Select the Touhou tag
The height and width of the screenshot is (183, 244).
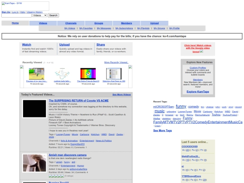216,115
